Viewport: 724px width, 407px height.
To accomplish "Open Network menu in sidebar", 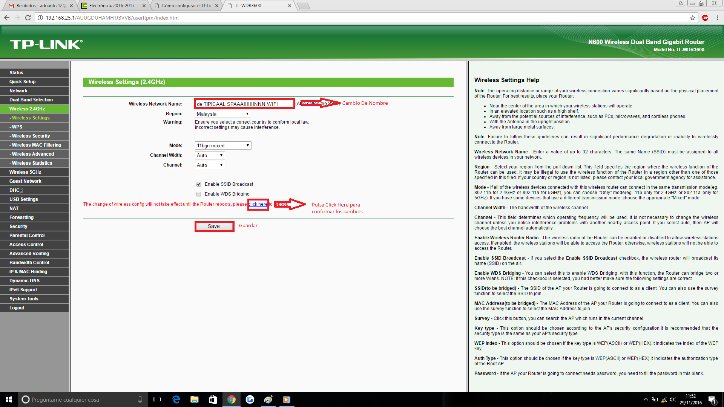I will [34, 91].
